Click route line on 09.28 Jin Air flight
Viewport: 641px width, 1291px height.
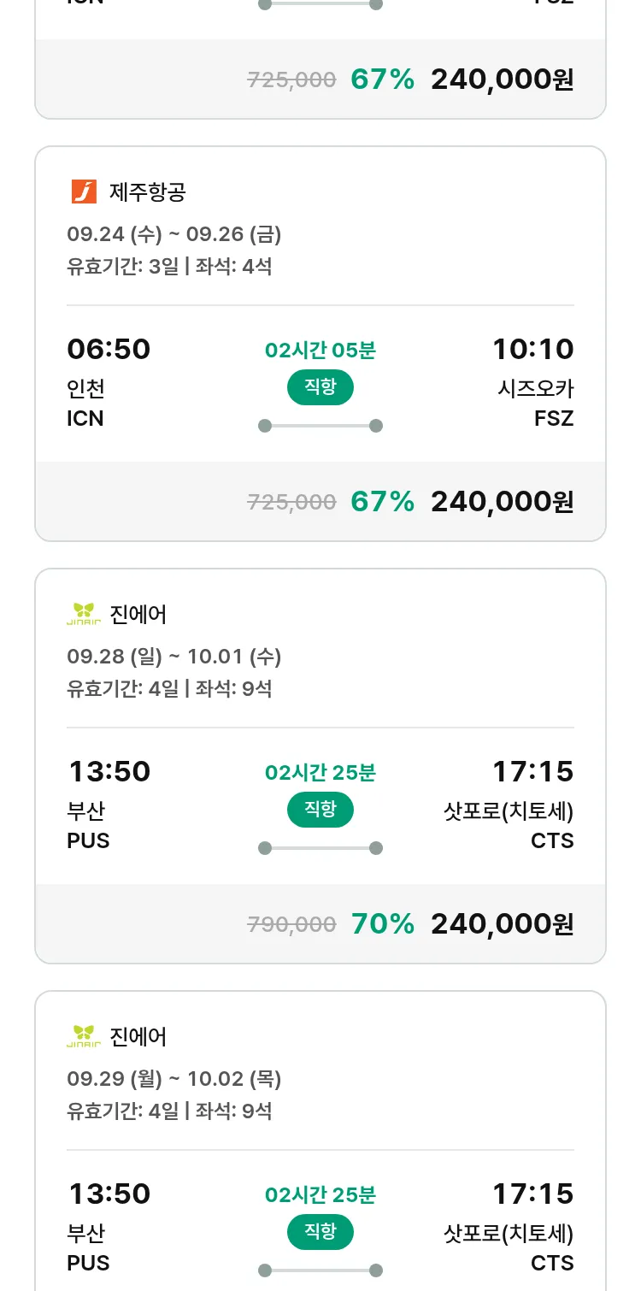pyautogui.click(x=320, y=848)
